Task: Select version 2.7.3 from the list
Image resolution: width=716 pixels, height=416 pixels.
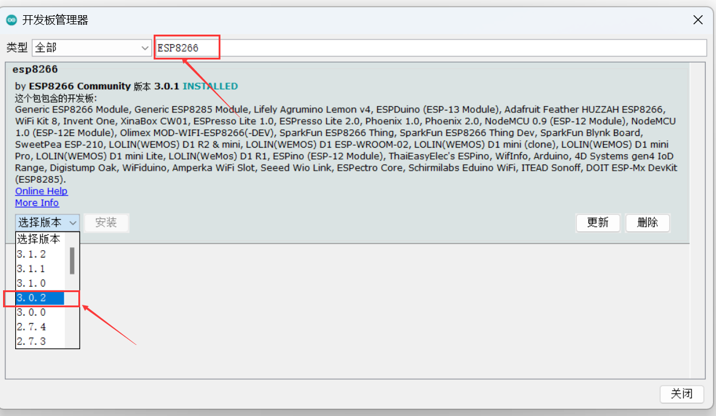Action: 40,341
